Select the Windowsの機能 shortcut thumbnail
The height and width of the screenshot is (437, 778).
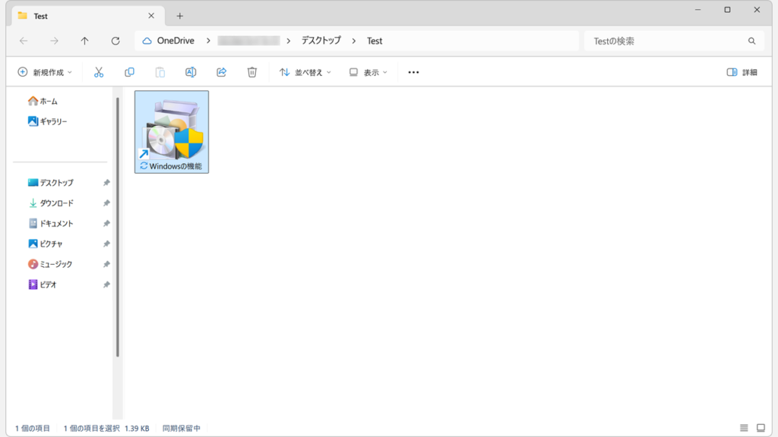coord(172,131)
